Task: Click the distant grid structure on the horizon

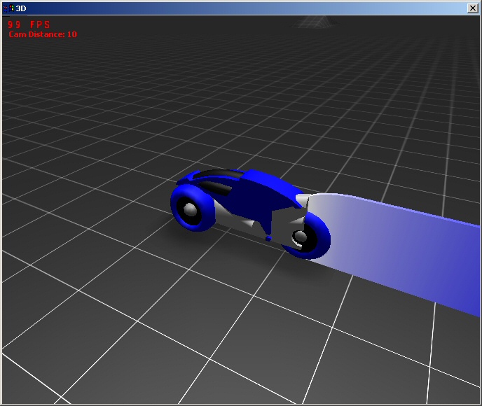Action: coord(315,22)
